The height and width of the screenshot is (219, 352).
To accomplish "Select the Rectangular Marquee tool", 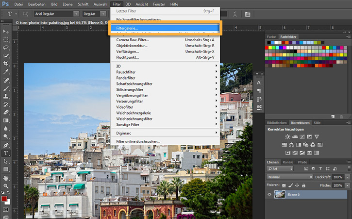I will [6, 39].
